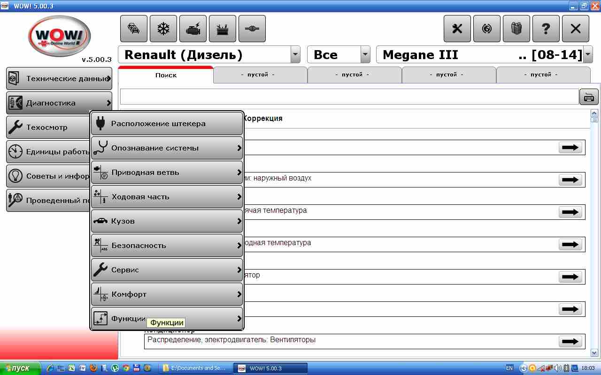Expand the Megane III model dropdown

pyautogui.click(x=588, y=55)
